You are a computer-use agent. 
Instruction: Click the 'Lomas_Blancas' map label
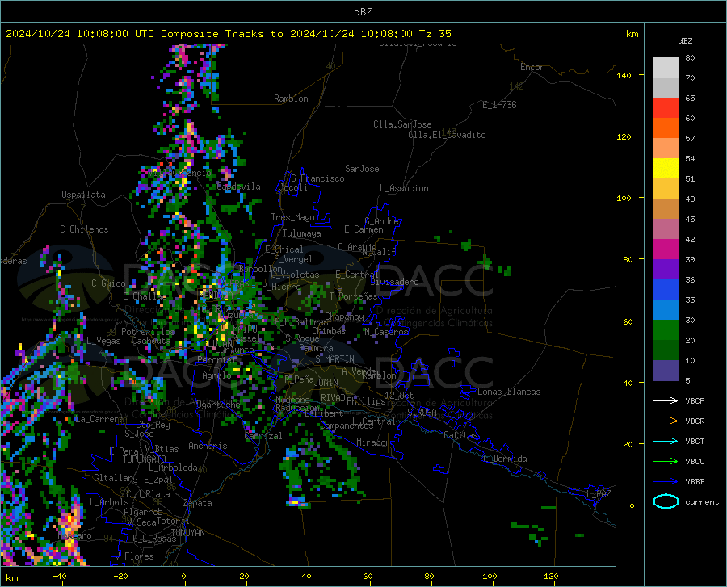pos(509,392)
